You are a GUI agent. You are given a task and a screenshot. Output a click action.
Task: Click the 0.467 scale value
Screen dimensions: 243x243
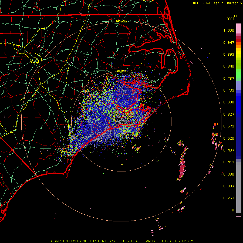click(229, 150)
